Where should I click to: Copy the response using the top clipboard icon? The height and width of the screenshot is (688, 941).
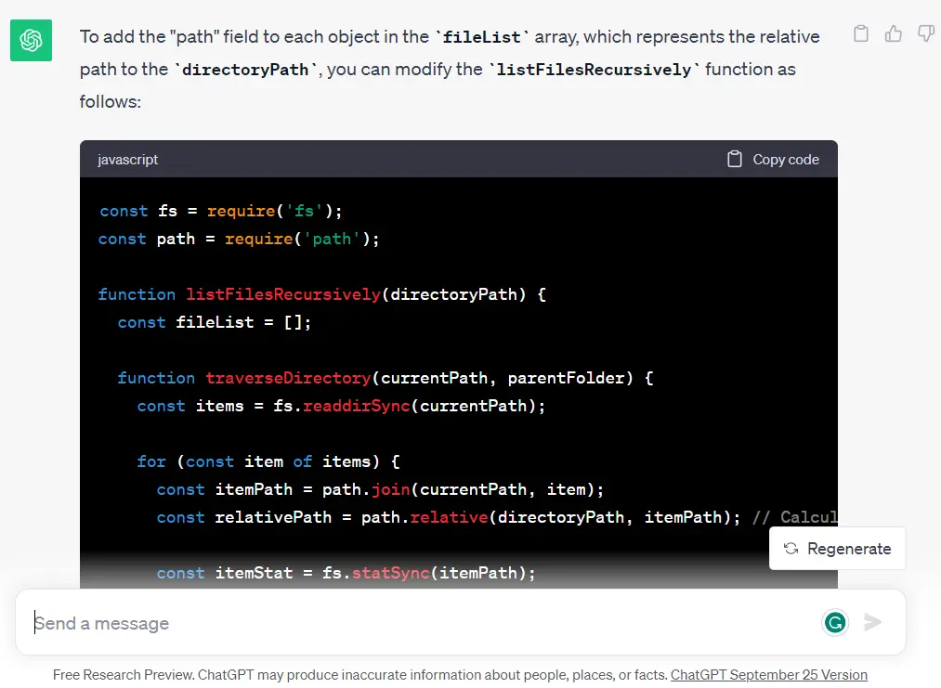click(861, 34)
